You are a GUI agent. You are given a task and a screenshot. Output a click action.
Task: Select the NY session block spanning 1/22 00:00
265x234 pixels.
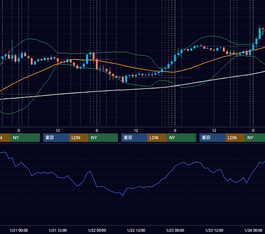click(103, 138)
